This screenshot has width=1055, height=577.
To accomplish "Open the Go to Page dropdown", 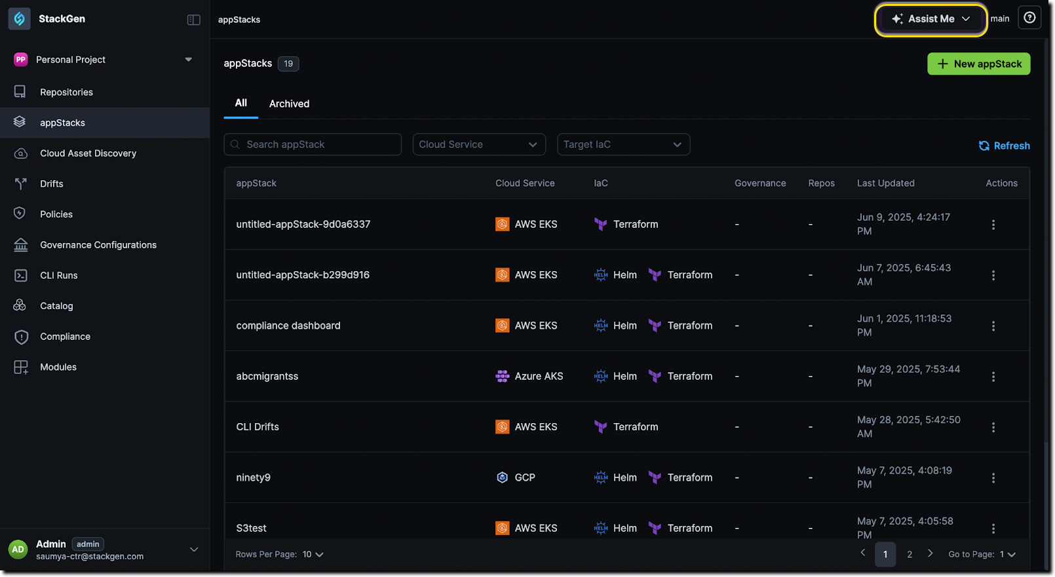I will [1008, 555].
